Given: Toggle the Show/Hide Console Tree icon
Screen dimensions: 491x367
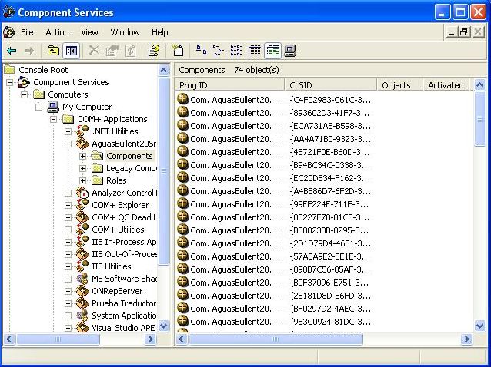Looking at the screenshot, I should (x=71, y=51).
